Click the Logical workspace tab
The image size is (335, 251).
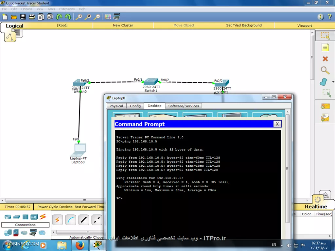click(x=14, y=26)
